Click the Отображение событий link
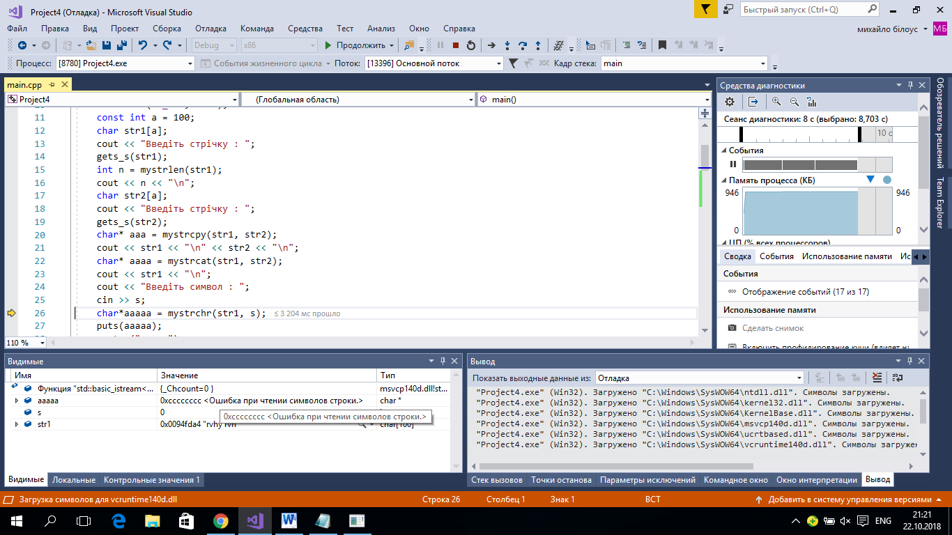 click(805, 292)
